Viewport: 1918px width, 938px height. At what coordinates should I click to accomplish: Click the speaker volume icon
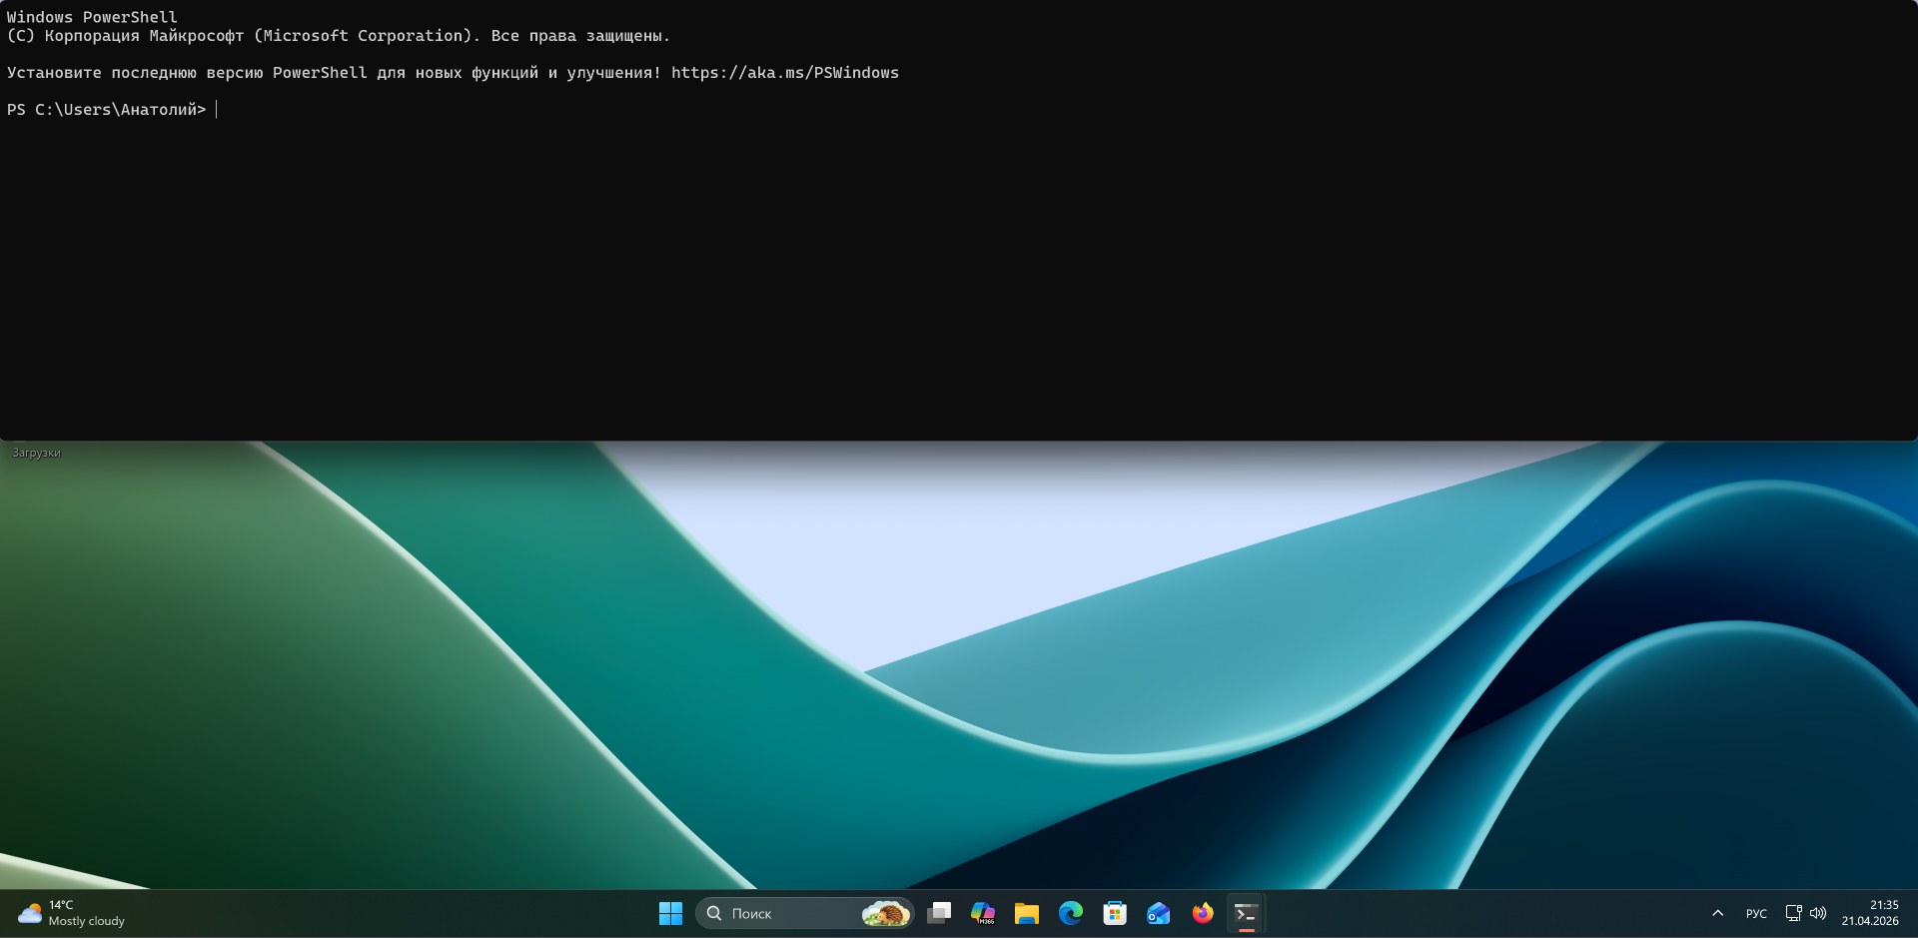pyautogui.click(x=1818, y=913)
